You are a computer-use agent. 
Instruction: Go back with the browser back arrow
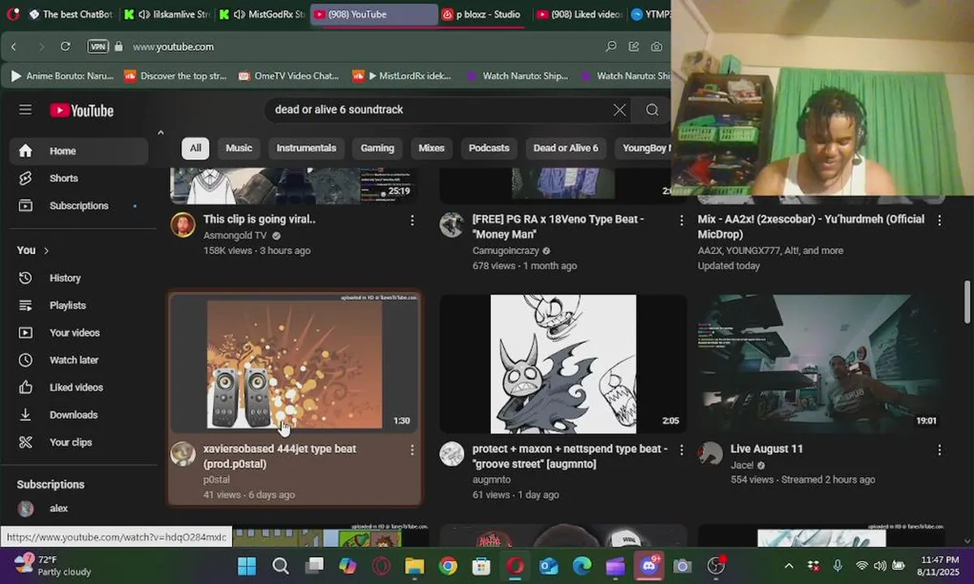(x=14, y=47)
